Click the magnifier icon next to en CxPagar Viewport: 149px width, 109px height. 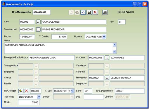(x=21, y=91)
